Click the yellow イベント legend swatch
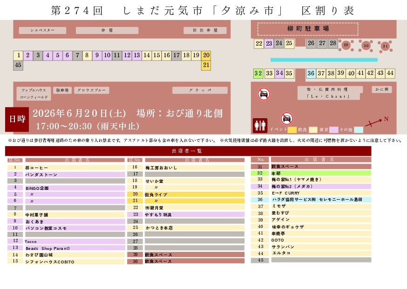 [292, 130]
